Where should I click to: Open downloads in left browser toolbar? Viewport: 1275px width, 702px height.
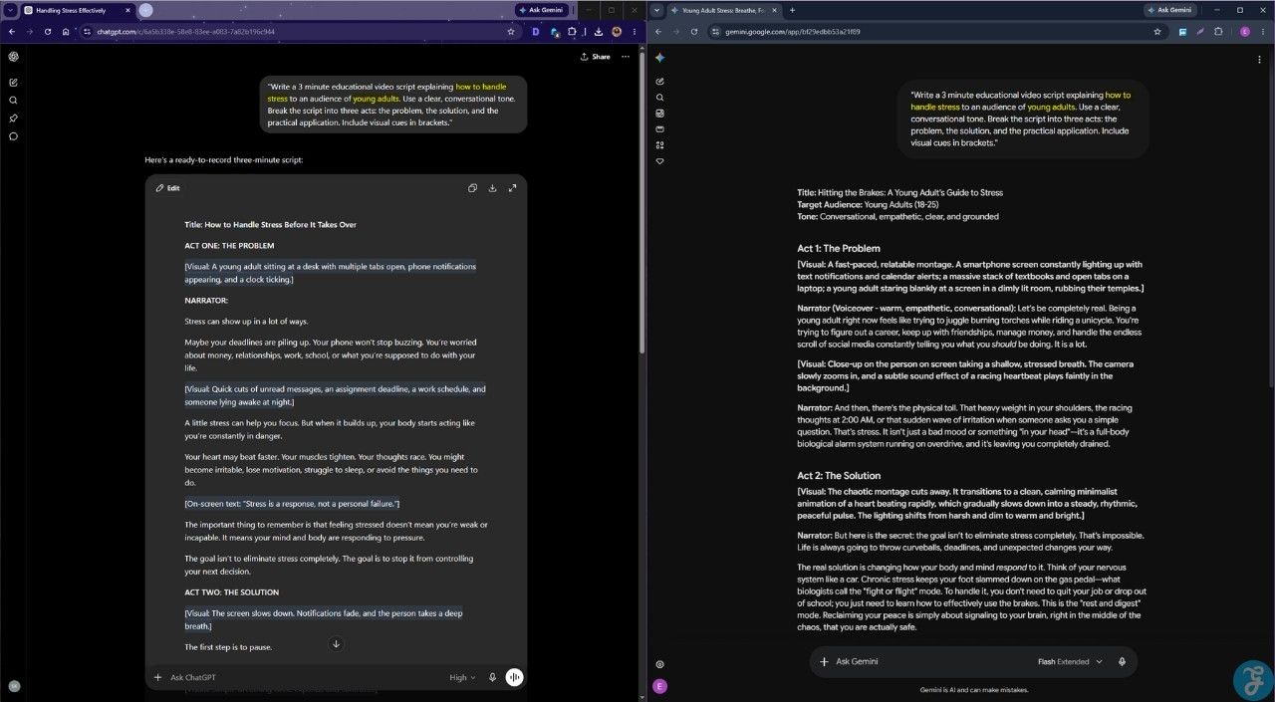point(598,32)
